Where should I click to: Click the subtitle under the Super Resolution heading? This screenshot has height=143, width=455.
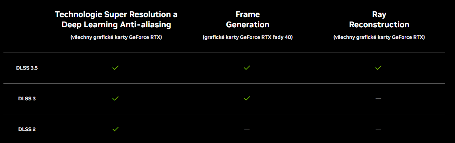[116, 37]
